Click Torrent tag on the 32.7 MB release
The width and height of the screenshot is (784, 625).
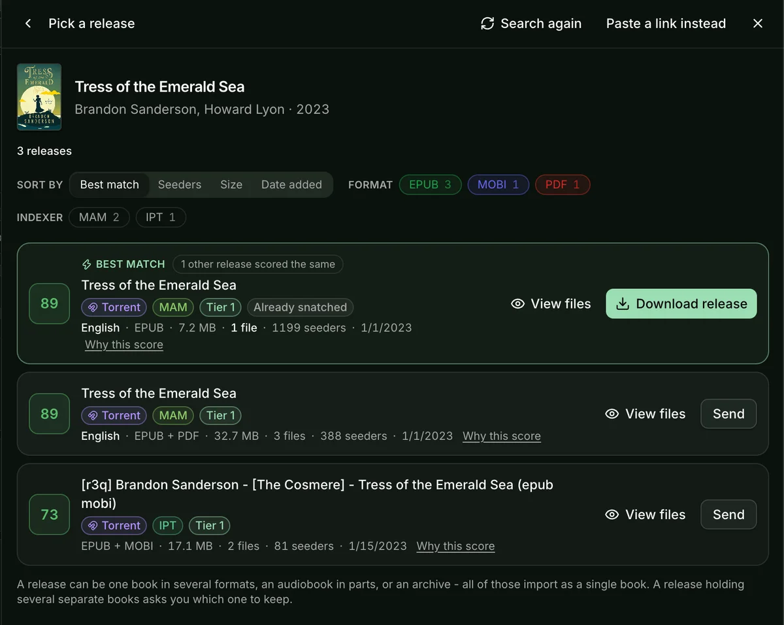click(x=114, y=415)
